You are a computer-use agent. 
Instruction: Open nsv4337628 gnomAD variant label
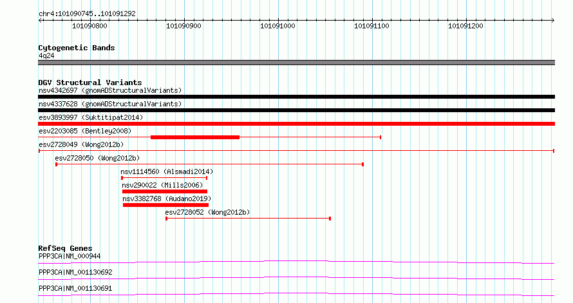(x=110, y=104)
